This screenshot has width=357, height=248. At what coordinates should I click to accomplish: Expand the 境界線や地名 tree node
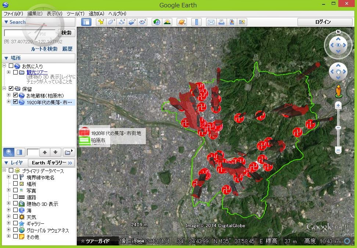point(9,177)
